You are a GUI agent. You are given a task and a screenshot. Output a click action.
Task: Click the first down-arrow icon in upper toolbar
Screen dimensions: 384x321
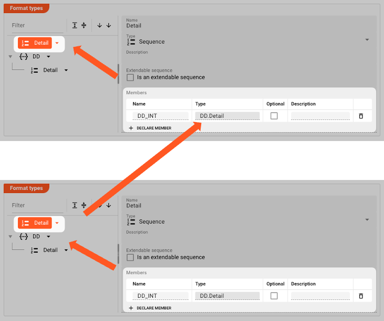pos(99,25)
